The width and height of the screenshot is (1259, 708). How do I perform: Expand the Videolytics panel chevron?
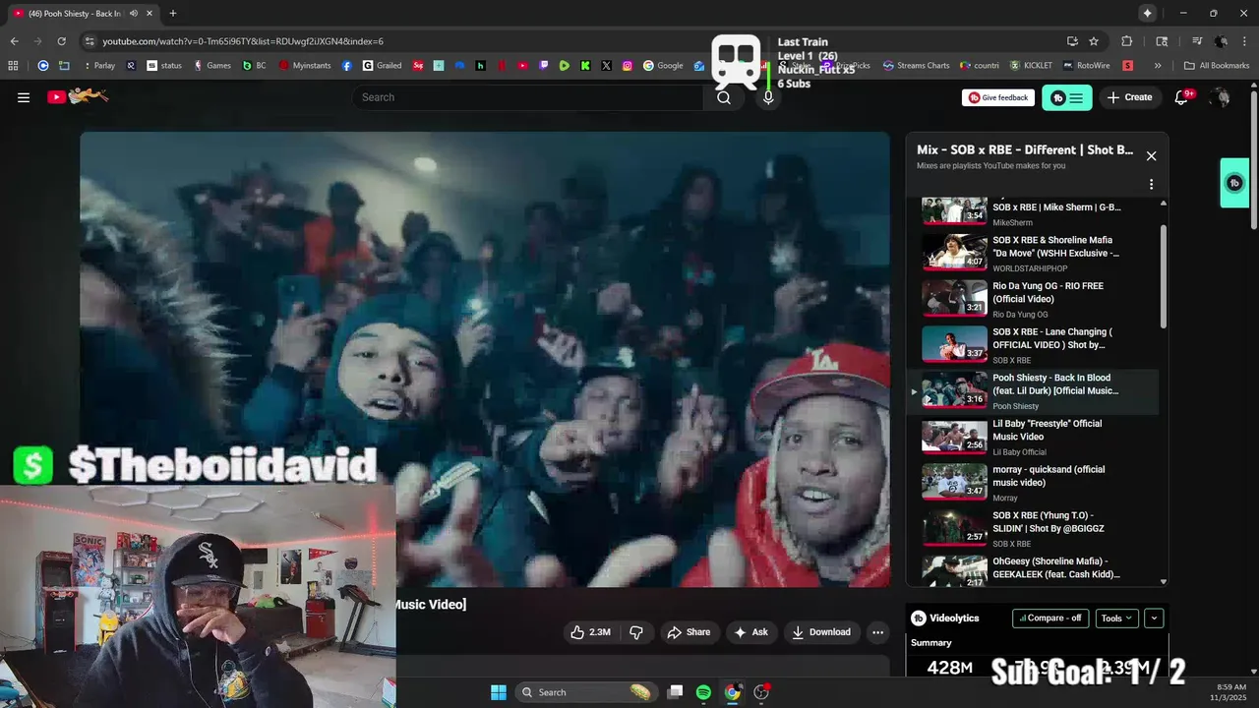[x=1155, y=619]
